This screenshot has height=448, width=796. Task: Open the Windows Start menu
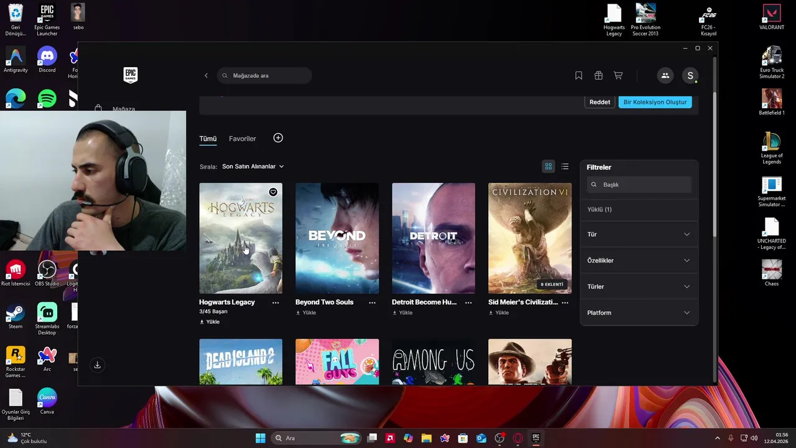pos(261,438)
